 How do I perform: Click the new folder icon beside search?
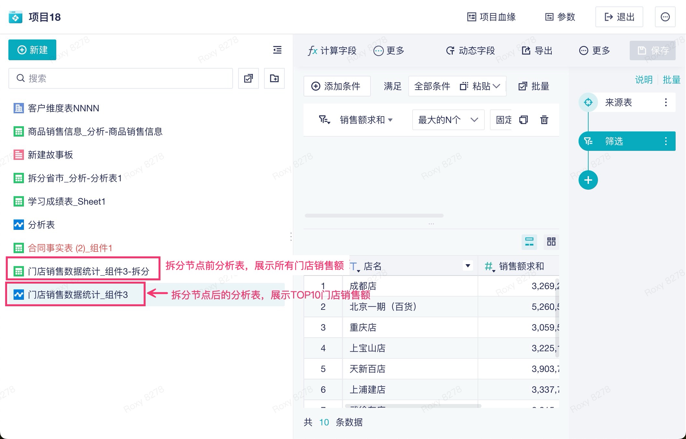click(x=274, y=78)
